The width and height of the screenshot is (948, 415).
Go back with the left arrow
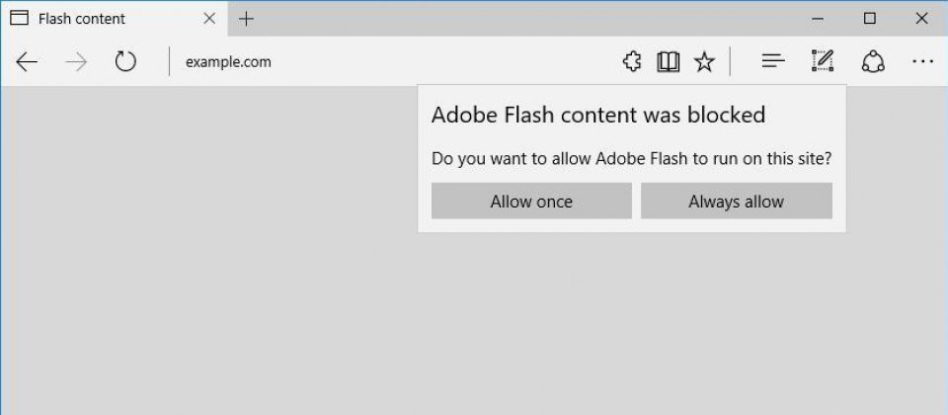pos(27,61)
